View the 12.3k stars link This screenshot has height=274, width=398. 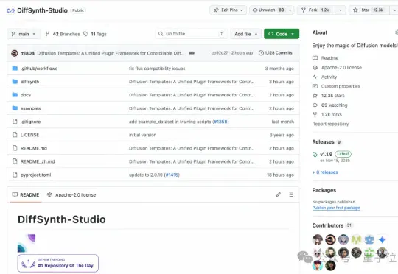pos(332,96)
